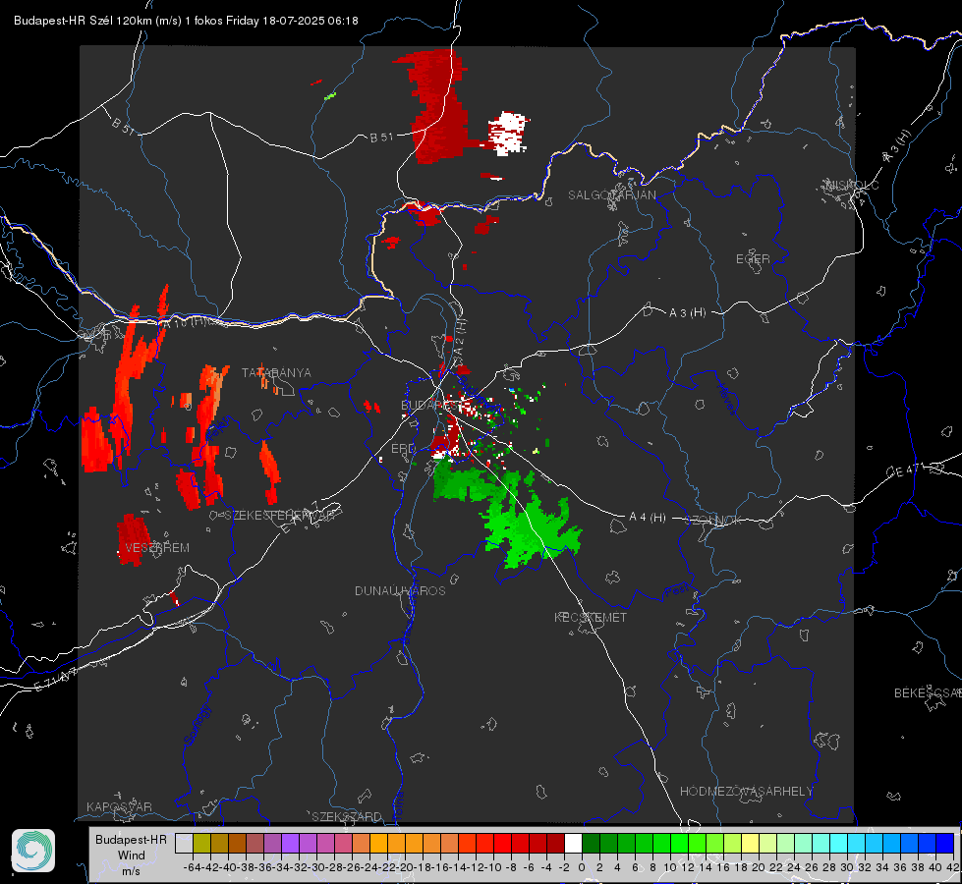Click the dark red echo over Veszprém

coord(133,538)
